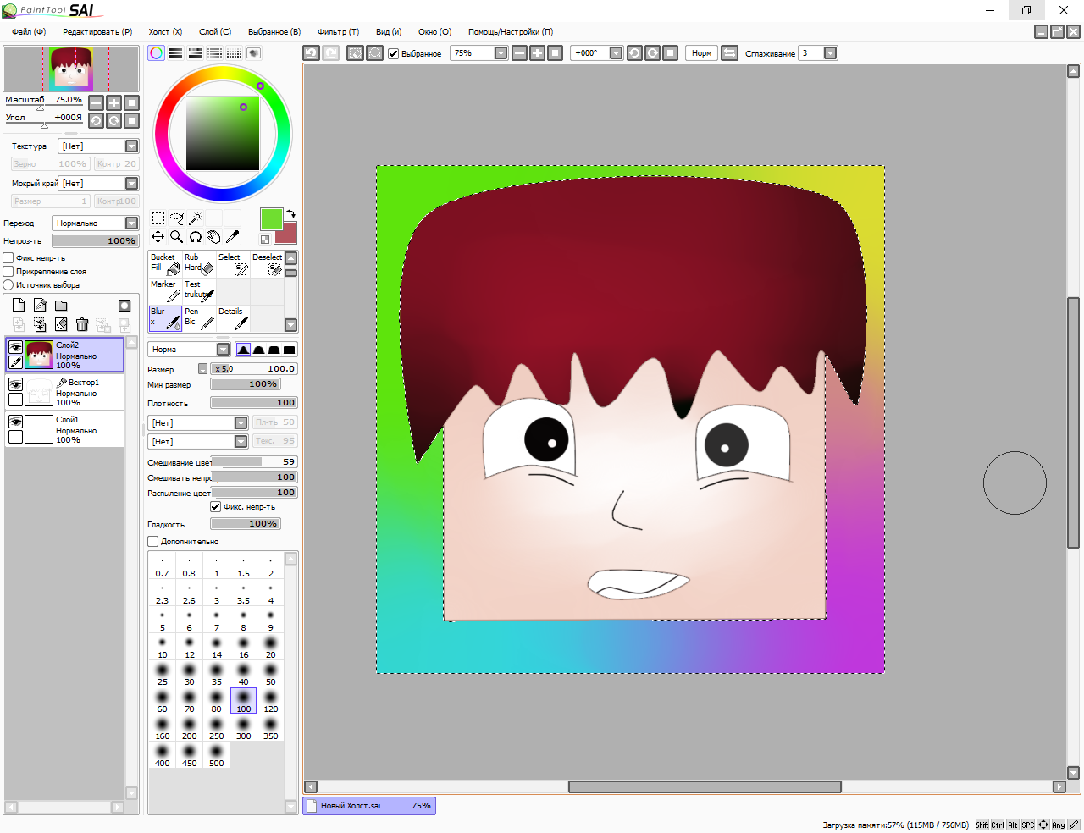Select the Magic Wand tool
Screen dimensions: 1084x833
pos(195,218)
